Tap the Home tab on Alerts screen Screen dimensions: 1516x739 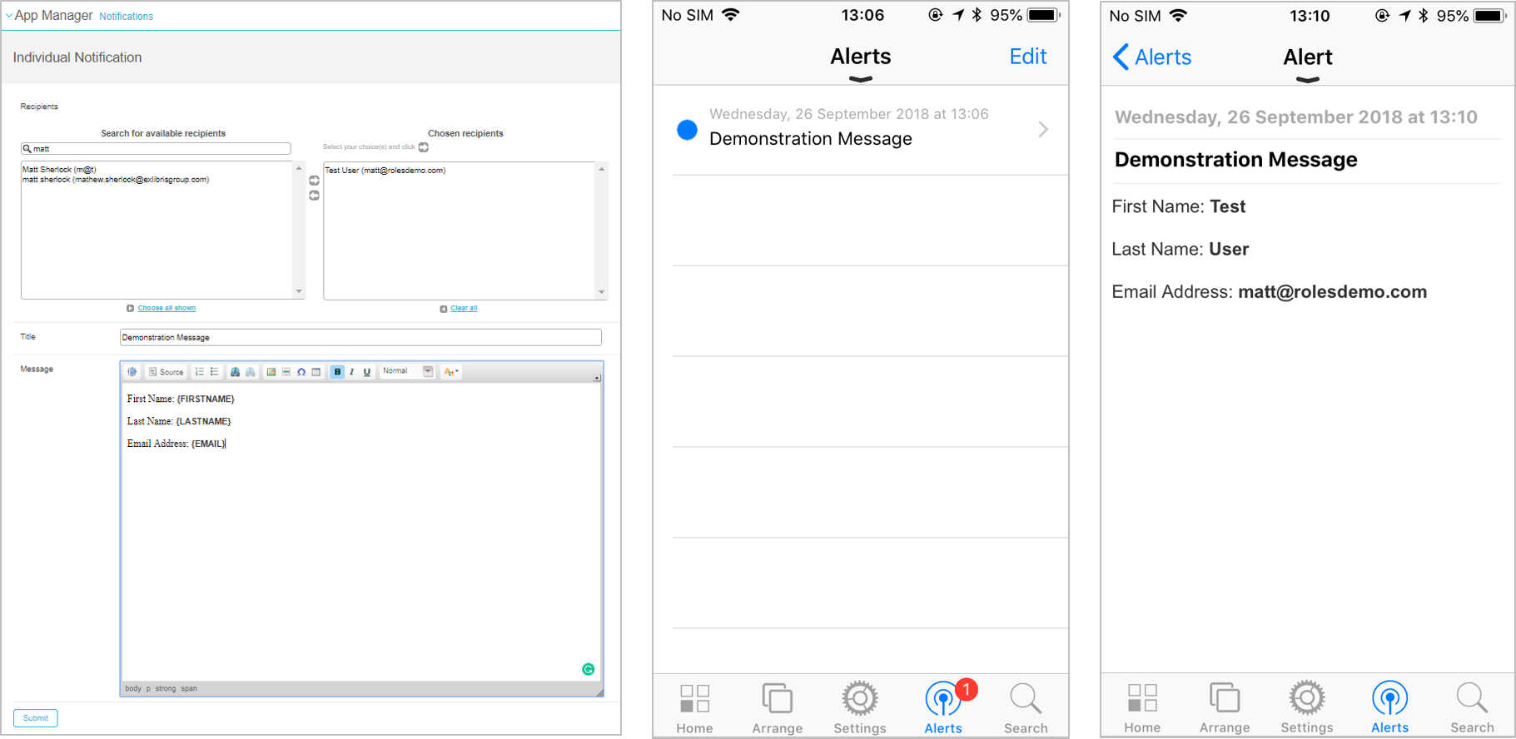pos(694,709)
